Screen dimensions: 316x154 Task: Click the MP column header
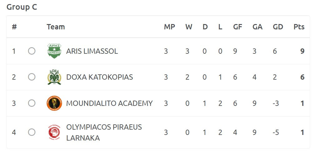(x=169, y=27)
